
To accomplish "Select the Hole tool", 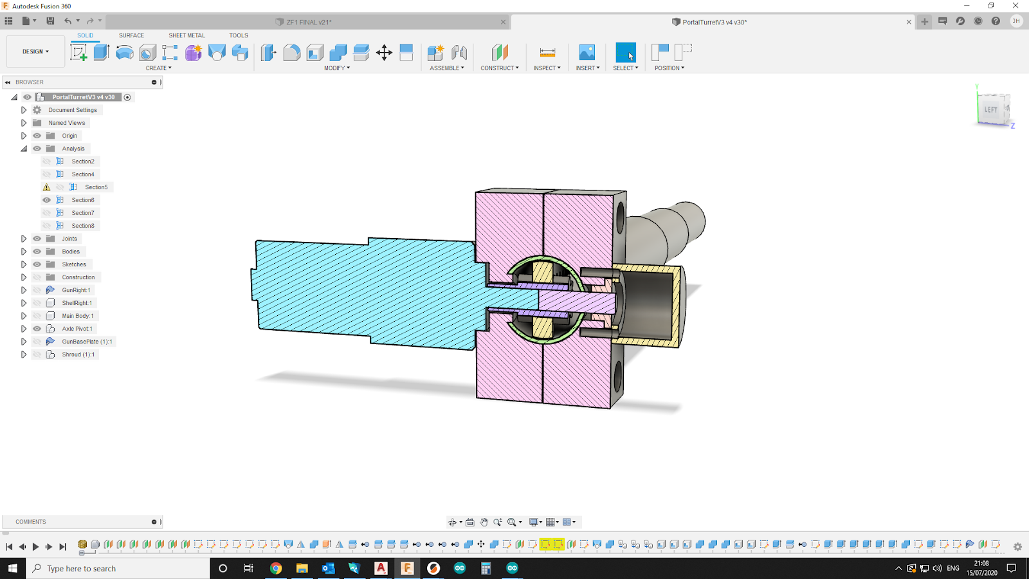I will coord(148,53).
